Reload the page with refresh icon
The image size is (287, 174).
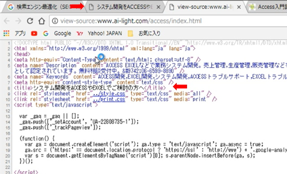30,21
